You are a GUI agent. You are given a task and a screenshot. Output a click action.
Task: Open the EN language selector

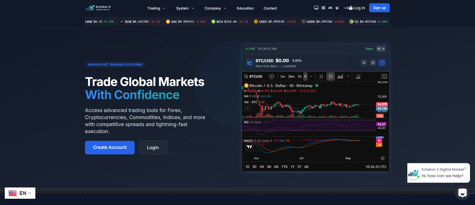pyautogui.click(x=20, y=193)
